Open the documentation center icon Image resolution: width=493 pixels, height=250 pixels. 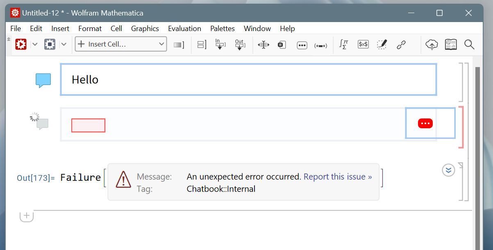click(x=451, y=44)
